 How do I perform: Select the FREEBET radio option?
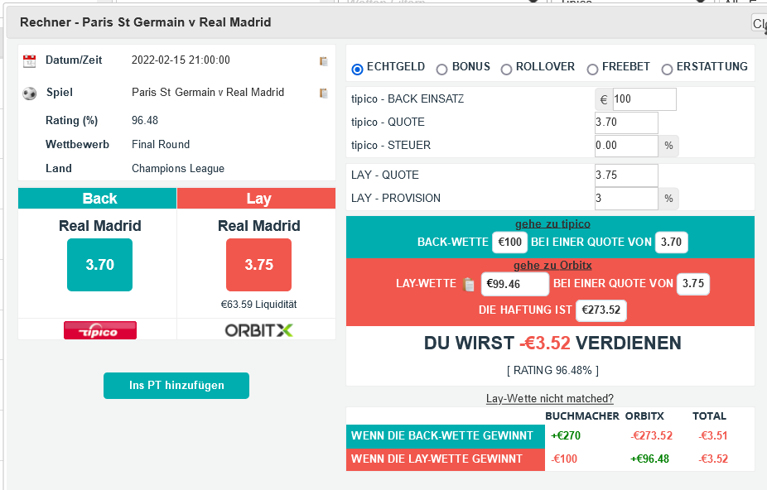pyautogui.click(x=592, y=70)
